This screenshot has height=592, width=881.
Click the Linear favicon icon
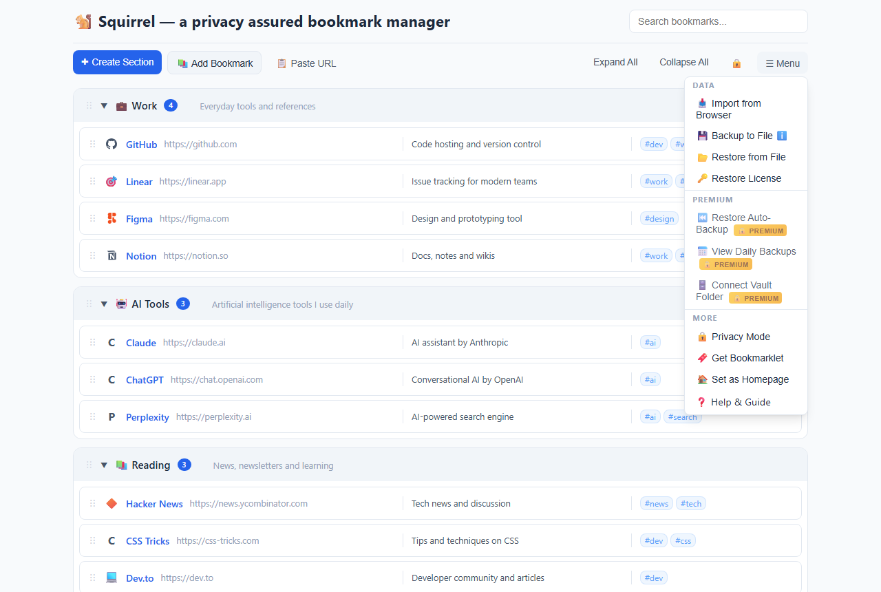pyautogui.click(x=112, y=181)
